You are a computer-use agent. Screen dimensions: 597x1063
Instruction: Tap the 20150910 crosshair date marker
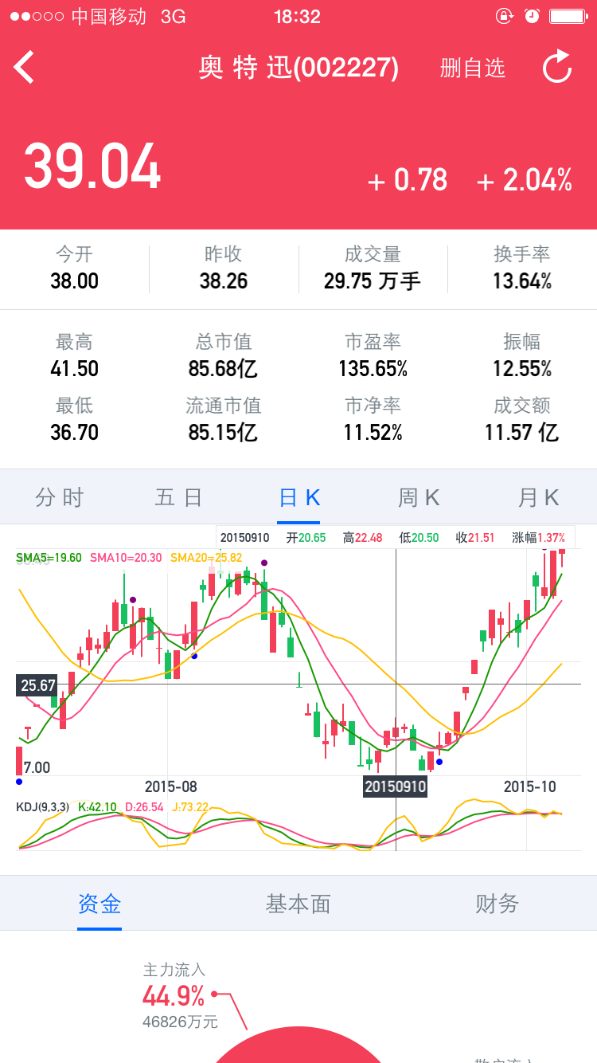396,787
